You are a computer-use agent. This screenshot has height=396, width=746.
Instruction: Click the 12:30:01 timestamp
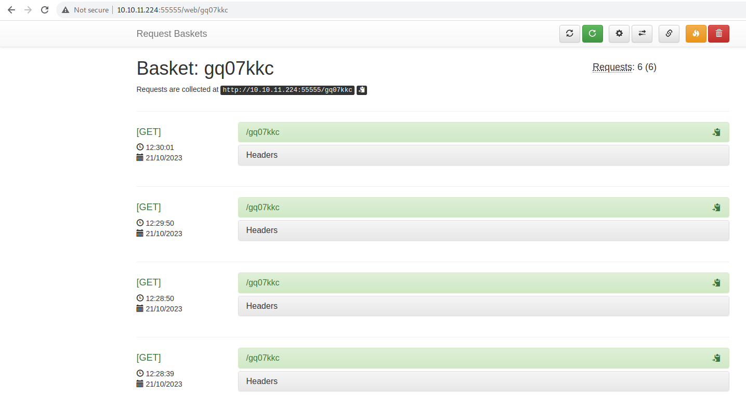click(160, 147)
